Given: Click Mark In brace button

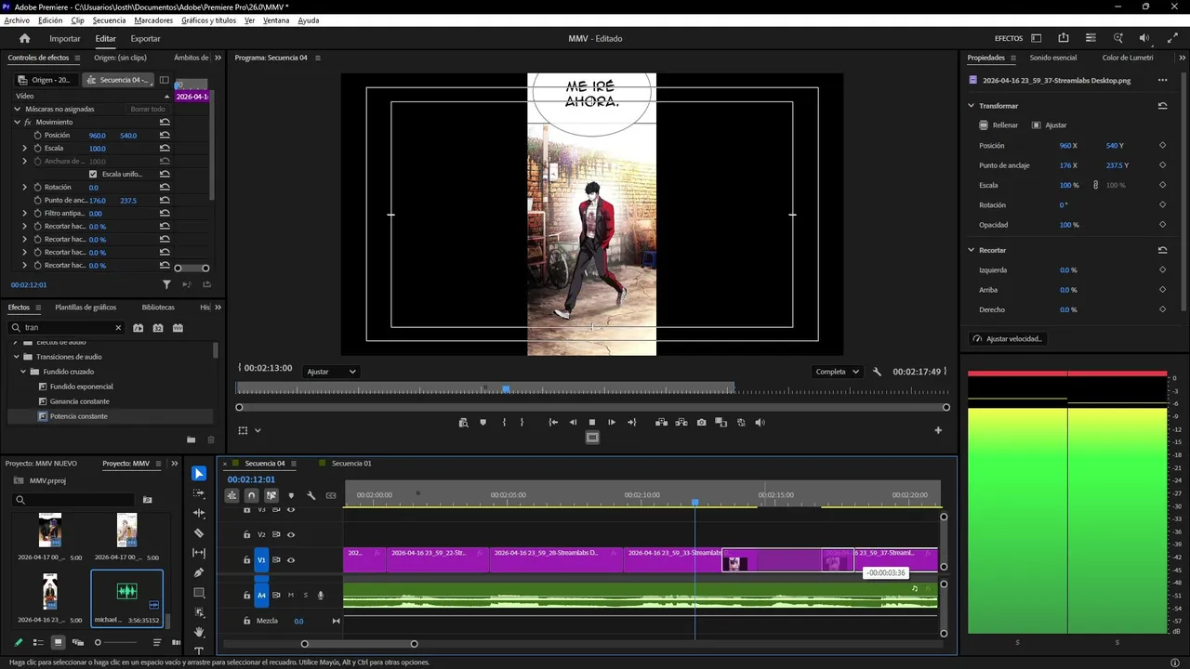Looking at the screenshot, I should pyautogui.click(x=504, y=422).
